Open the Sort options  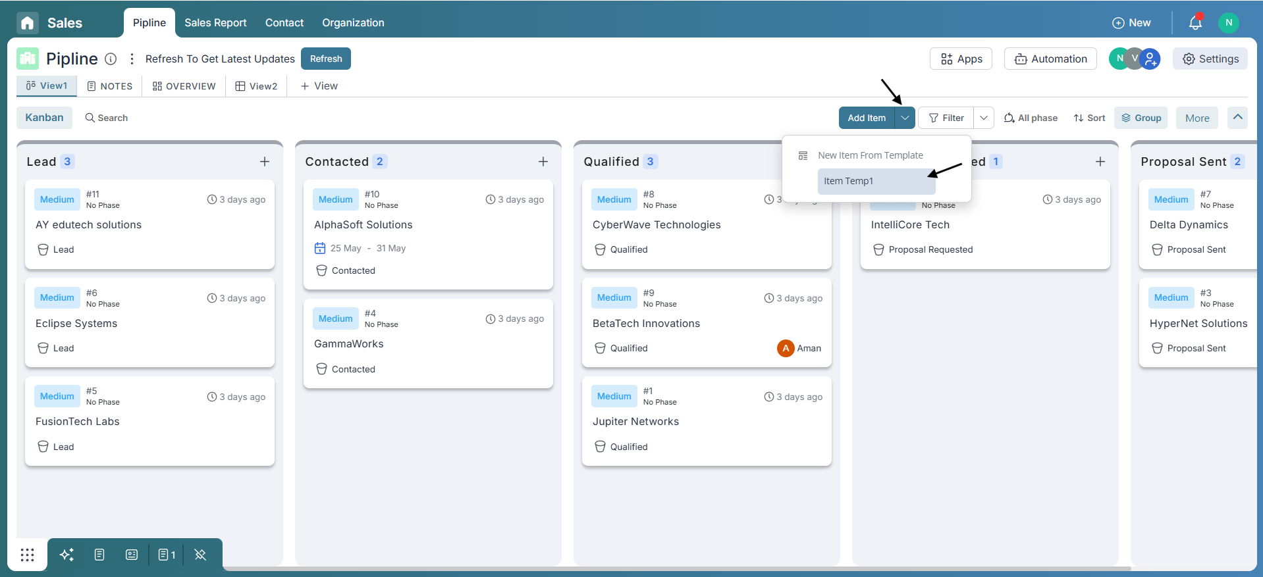(1090, 118)
